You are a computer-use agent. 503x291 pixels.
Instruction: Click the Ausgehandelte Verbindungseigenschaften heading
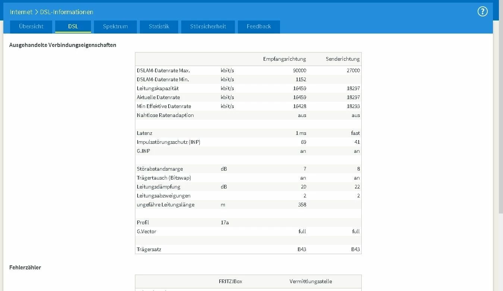[63, 45]
